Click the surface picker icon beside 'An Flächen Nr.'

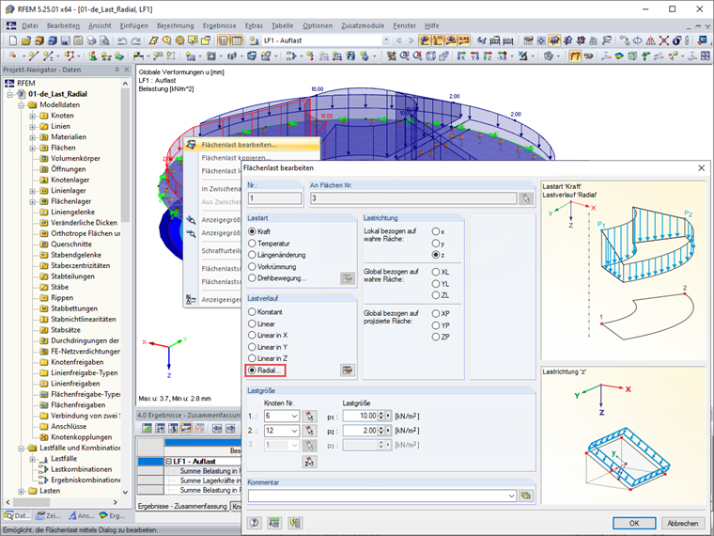526,198
